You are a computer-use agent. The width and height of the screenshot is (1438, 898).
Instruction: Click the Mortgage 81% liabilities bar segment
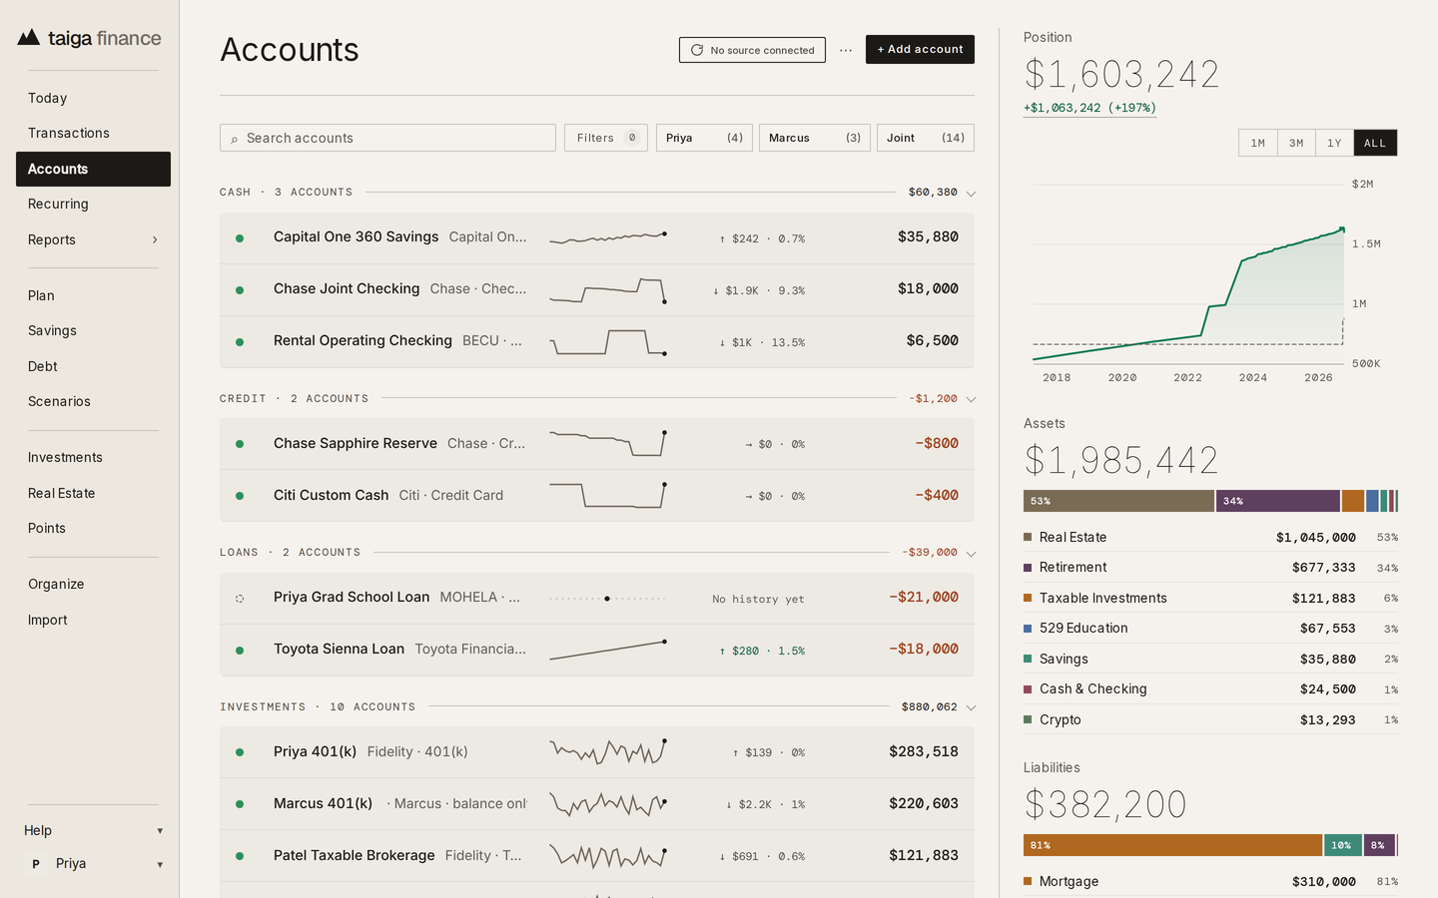point(1172,845)
